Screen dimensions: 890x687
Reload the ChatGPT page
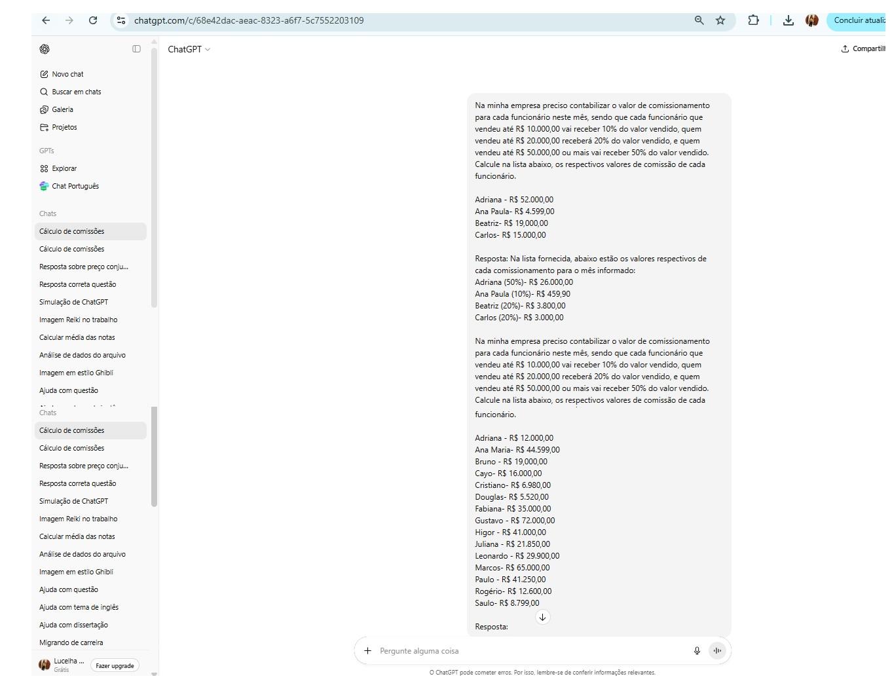[93, 20]
